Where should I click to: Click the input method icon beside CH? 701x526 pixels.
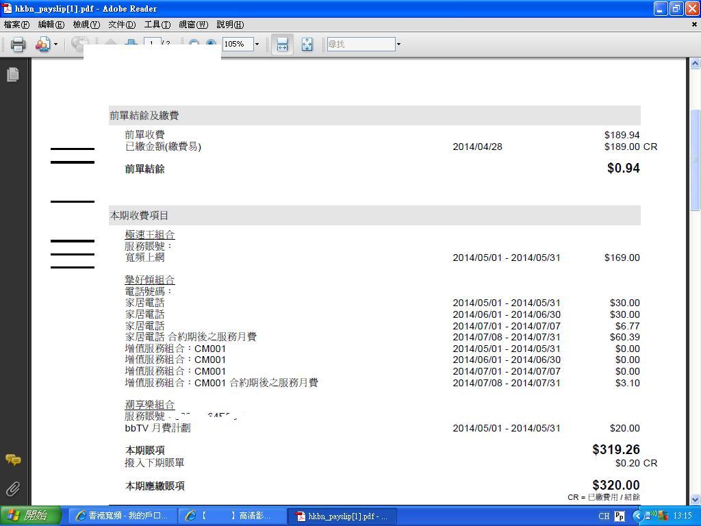tap(619, 516)
